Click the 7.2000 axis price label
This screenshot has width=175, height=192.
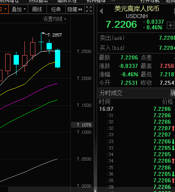tap(84, 78)
